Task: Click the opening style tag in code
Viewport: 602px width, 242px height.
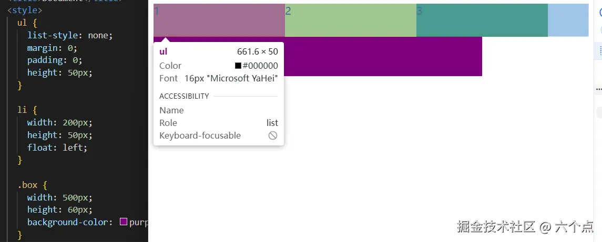Action: (25, 10)
